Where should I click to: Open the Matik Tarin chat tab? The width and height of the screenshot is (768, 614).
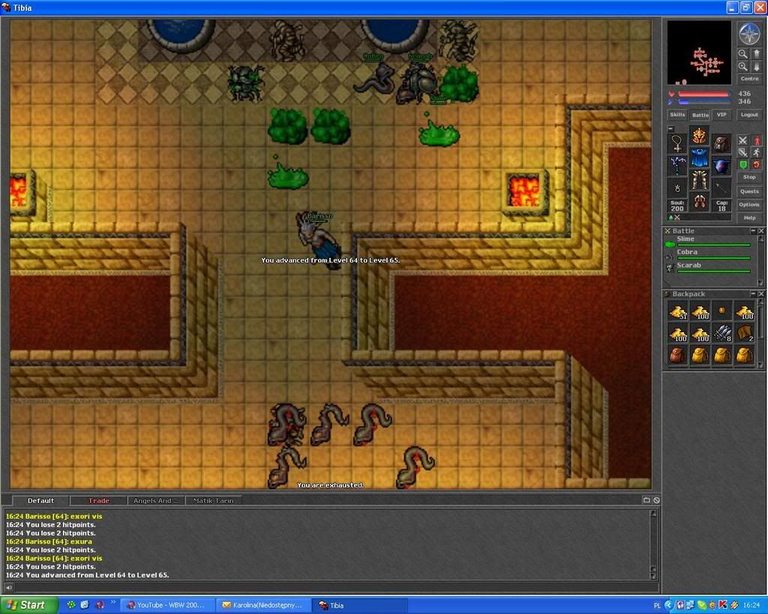(214, 500)
